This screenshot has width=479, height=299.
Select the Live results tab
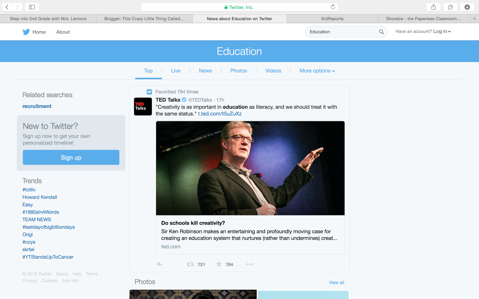pyautogui.click(x=176, y=71)
